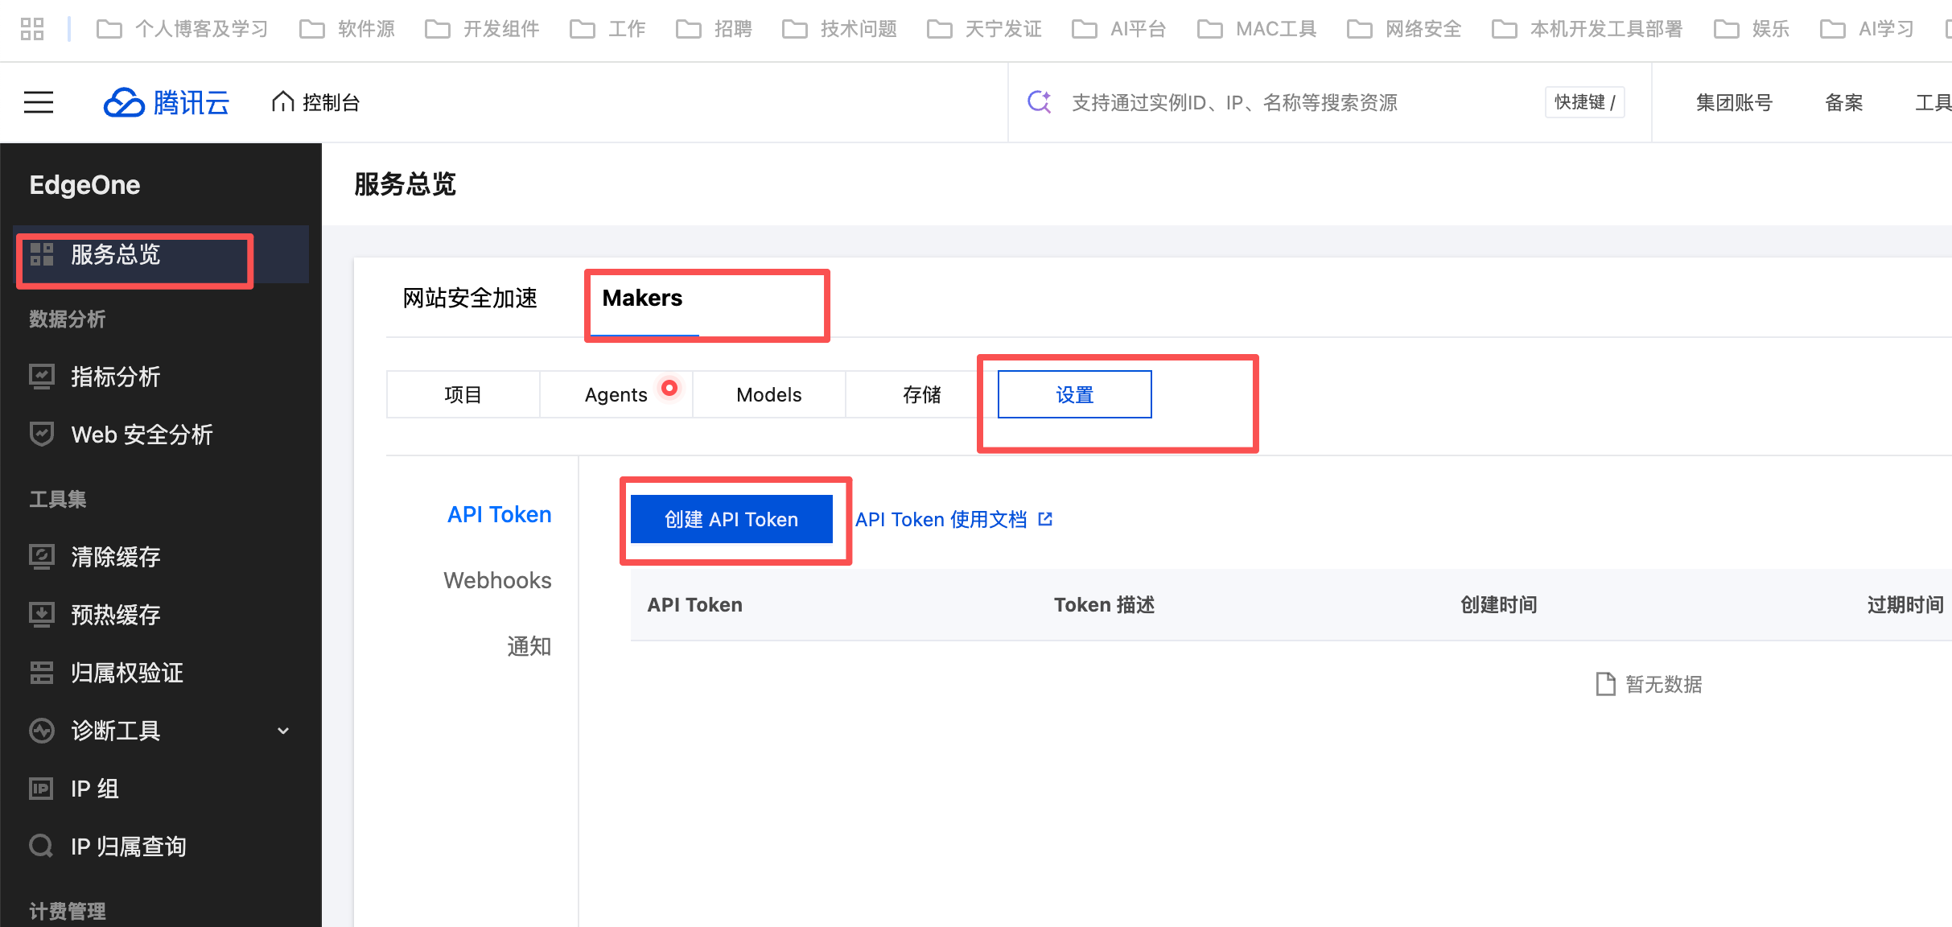Open the 招聘 bookmark folder
The height and width of the screenshot is (927, 1952).
click(714, 29)
